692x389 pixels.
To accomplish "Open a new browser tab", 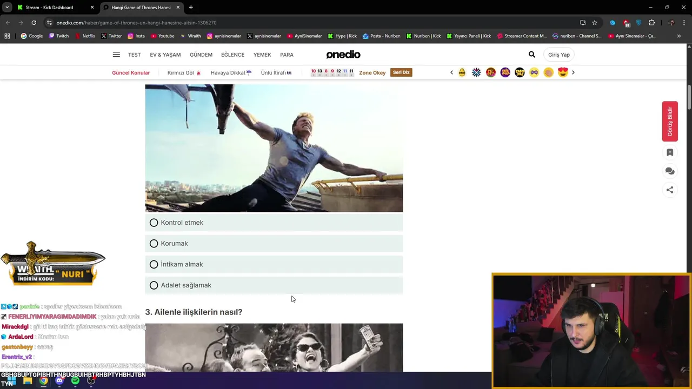I will (191, 8).
